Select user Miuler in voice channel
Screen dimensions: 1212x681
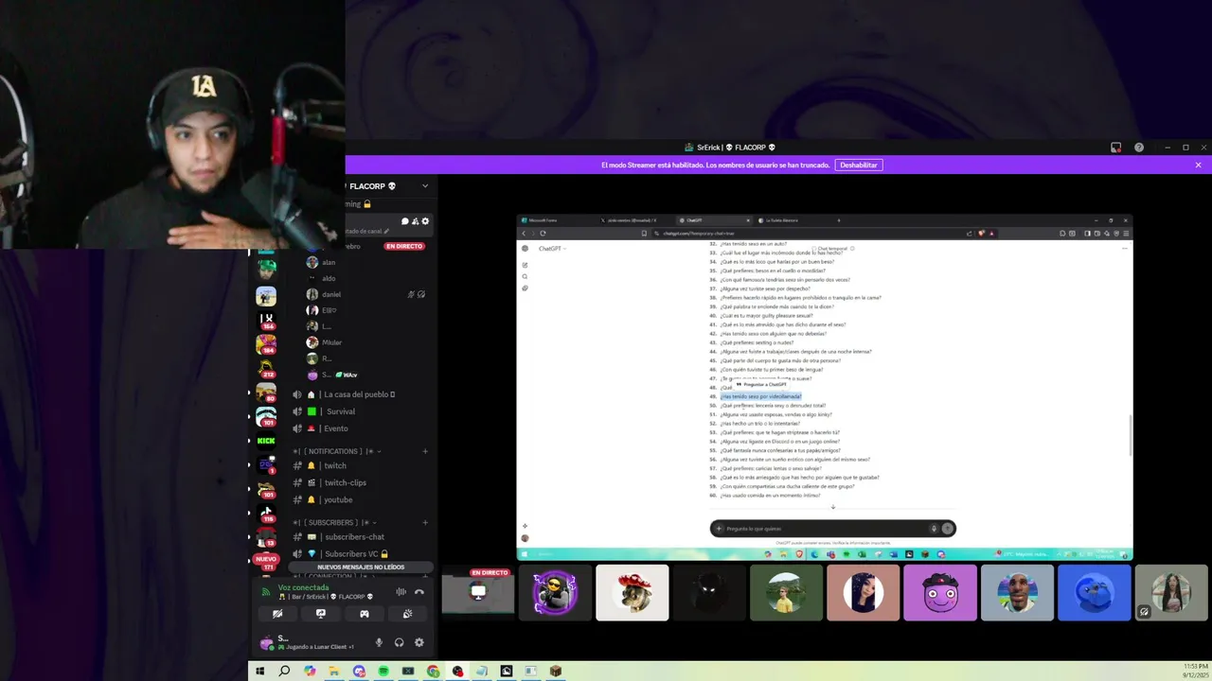click(x=331, y=342)
